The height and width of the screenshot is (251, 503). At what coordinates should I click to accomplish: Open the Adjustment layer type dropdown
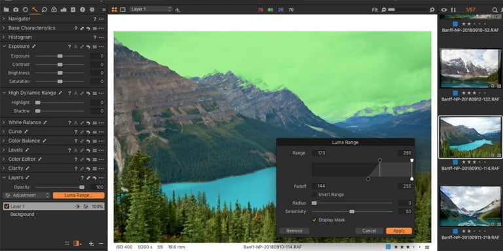pyautogui.click(x=28, y=195)
